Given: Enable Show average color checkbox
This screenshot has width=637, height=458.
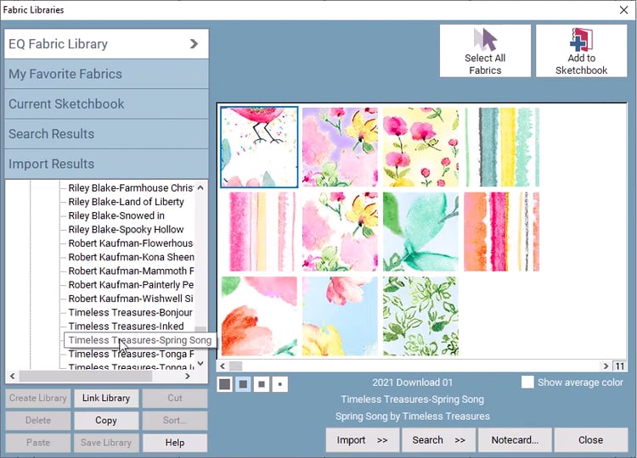Looking at the screenshot, I should click(x=527, y=383).
